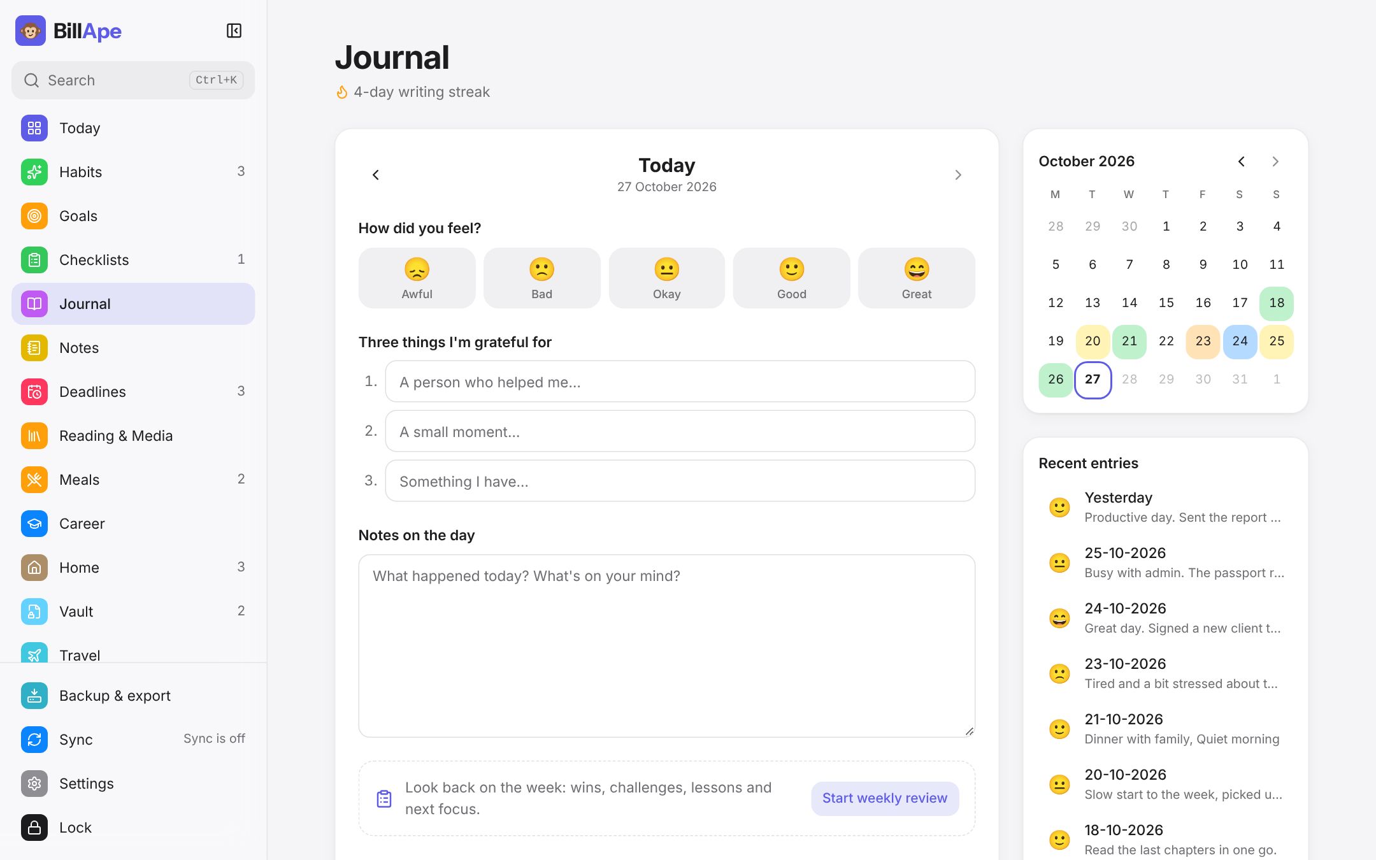Select the Okay mood
Screen dimensions: 1376x860
(666, 278)
